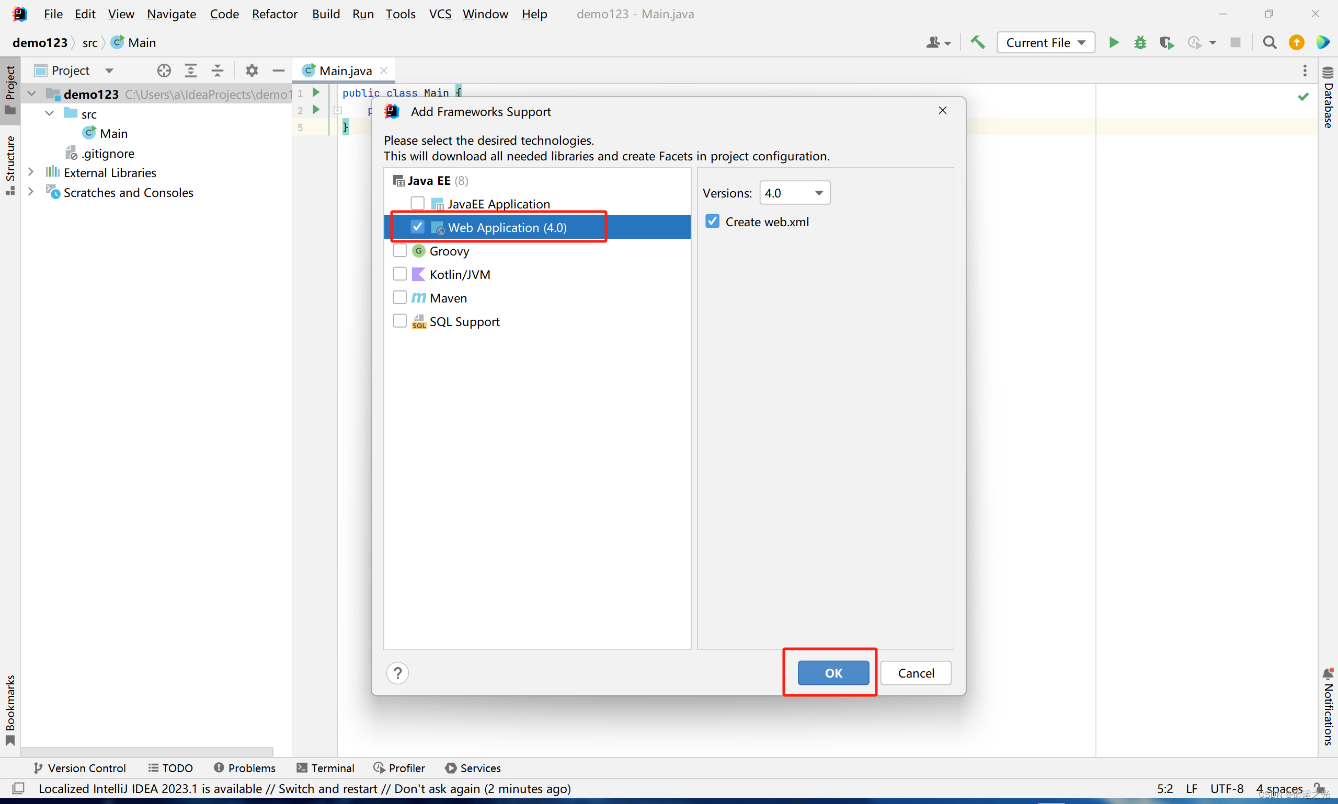Select the Build menu item
The width and height of the screenshot is (1338, 804).
tap(326, 14)
